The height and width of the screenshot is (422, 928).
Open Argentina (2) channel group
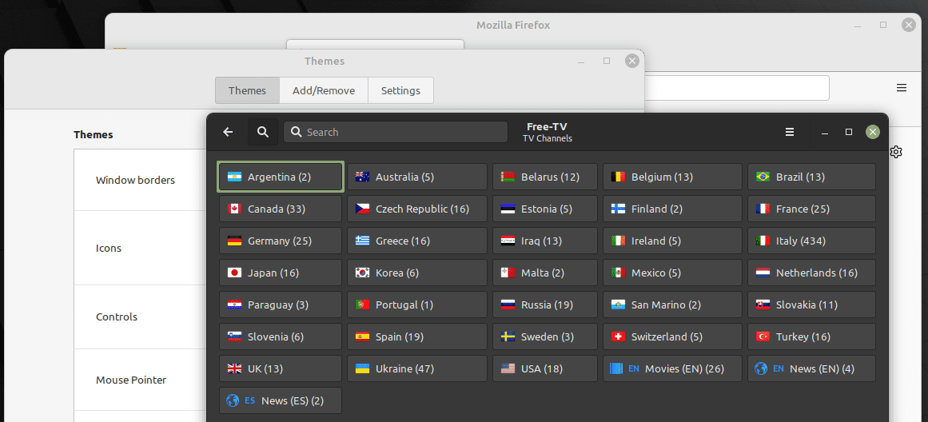click(x=281, y=177)
